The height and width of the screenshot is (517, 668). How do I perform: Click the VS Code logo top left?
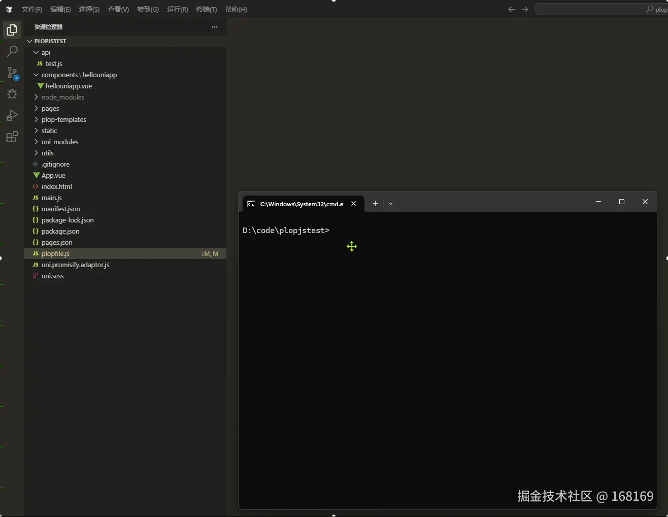click(x=9, y=9)
